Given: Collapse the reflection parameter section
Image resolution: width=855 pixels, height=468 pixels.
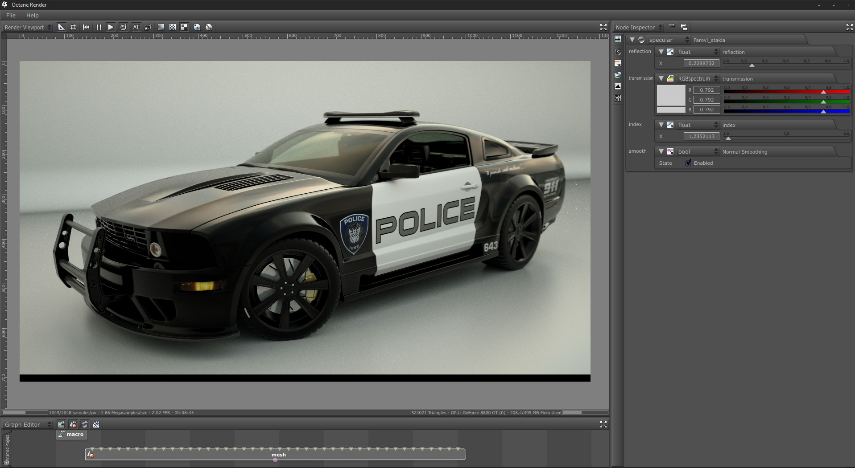Looking at the screenshot, I should tap(661, 52).
